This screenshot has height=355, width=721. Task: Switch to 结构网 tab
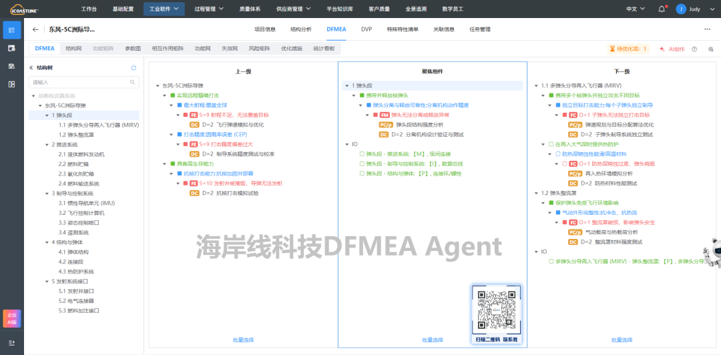[73, 48]
